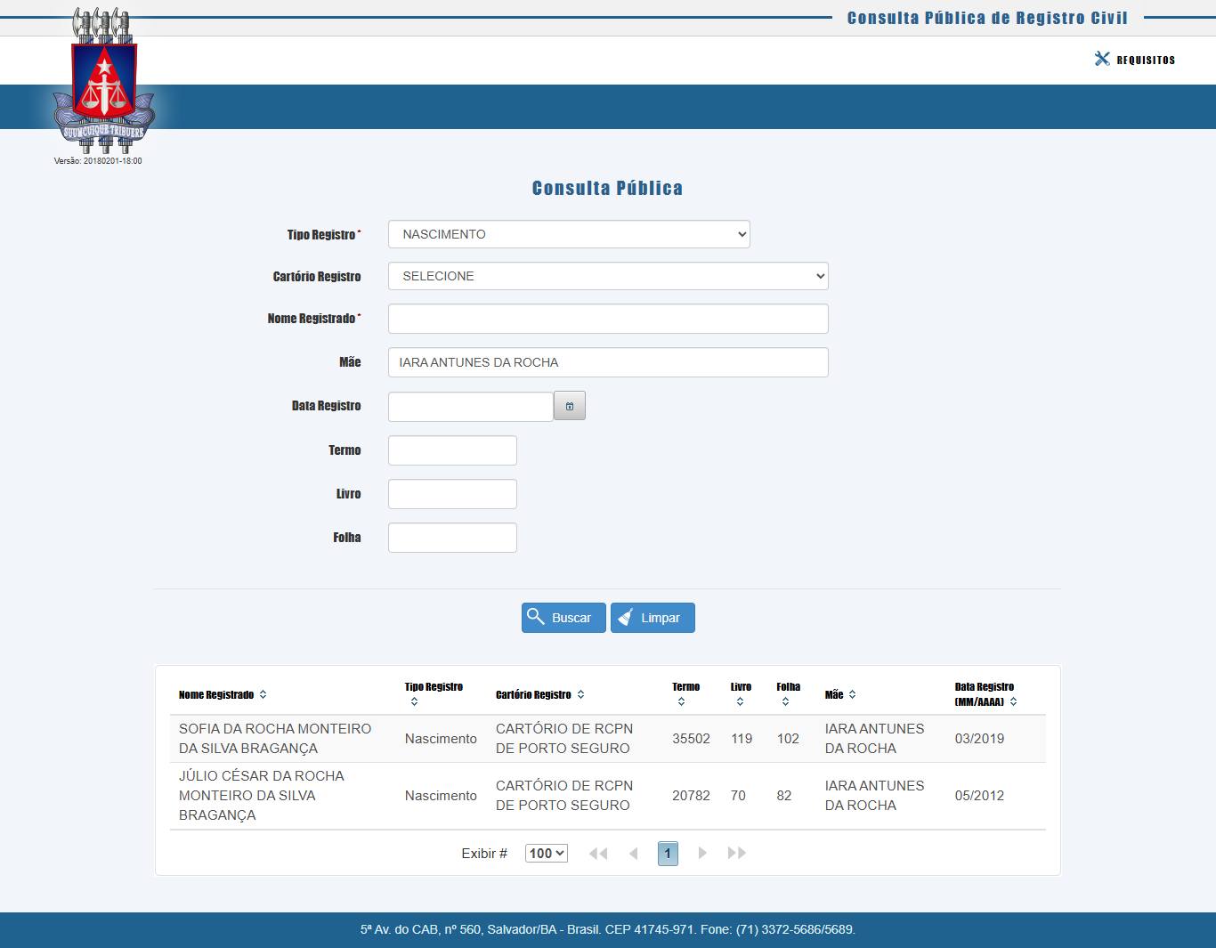This screenshot has height=948, width=1216.
Task: Open the Requisitos menu link
Action: [x=1146, y=60]
